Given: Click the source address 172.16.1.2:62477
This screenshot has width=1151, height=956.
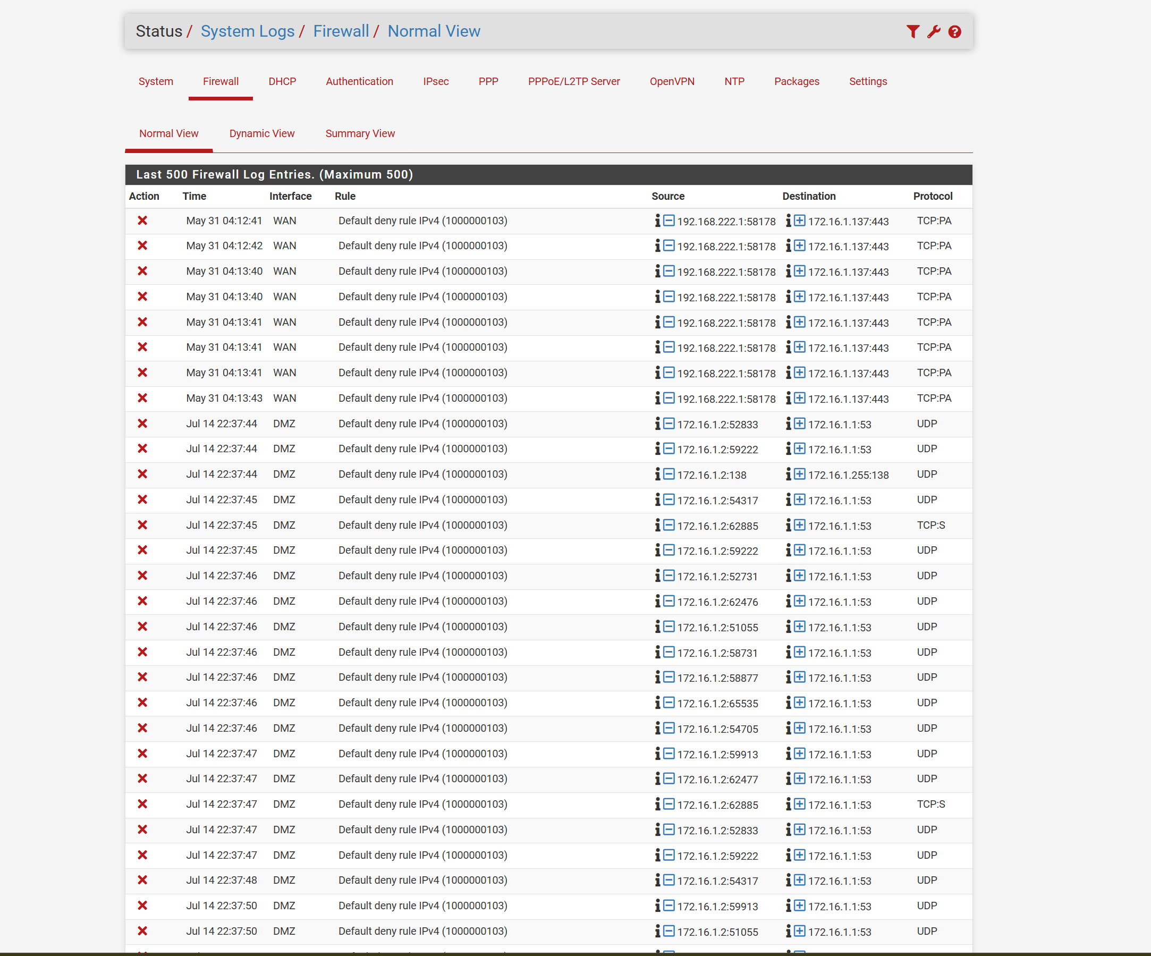Looking at the screenshot, I should point(717,780).
